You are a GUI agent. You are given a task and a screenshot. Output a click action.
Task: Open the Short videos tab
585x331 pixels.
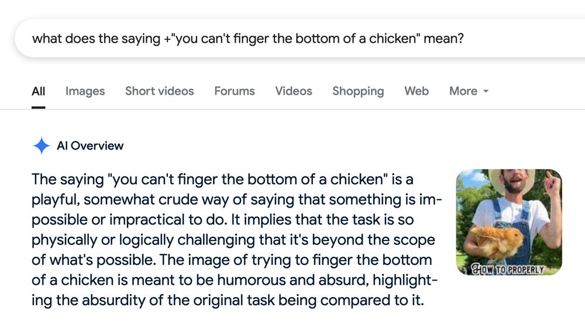(x=160, y=91)
